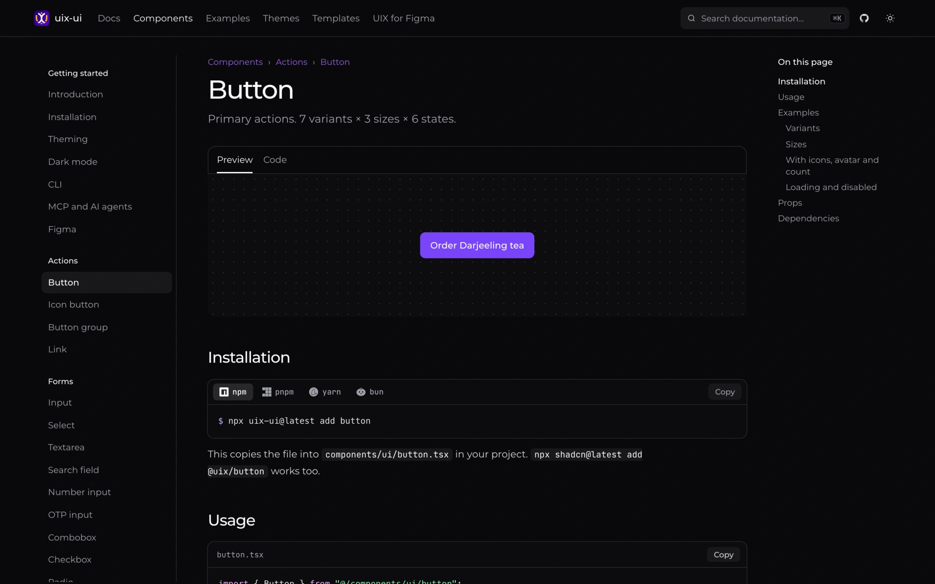This screenshot has width=935, height=584.
Task: Open Number input sidebar page
Action: pos(79,492)
